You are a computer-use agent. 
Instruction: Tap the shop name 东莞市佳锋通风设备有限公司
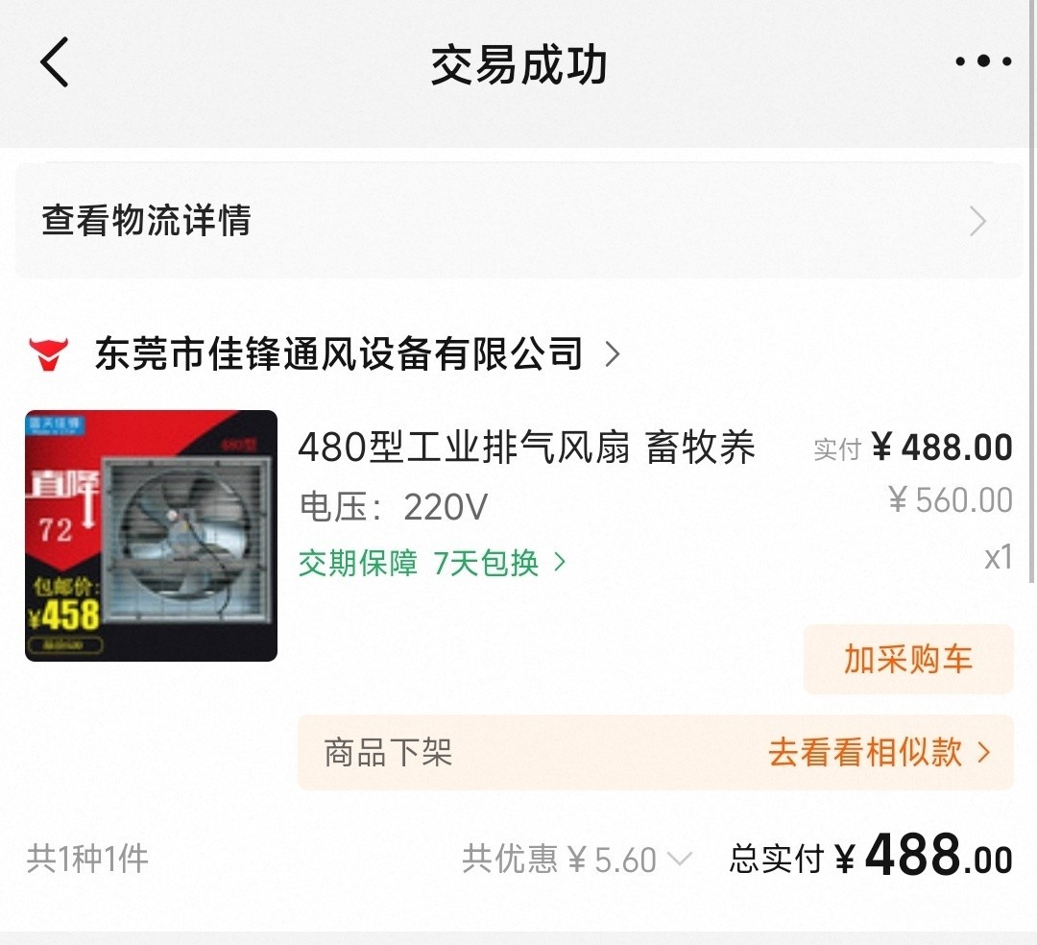[339, 353]
